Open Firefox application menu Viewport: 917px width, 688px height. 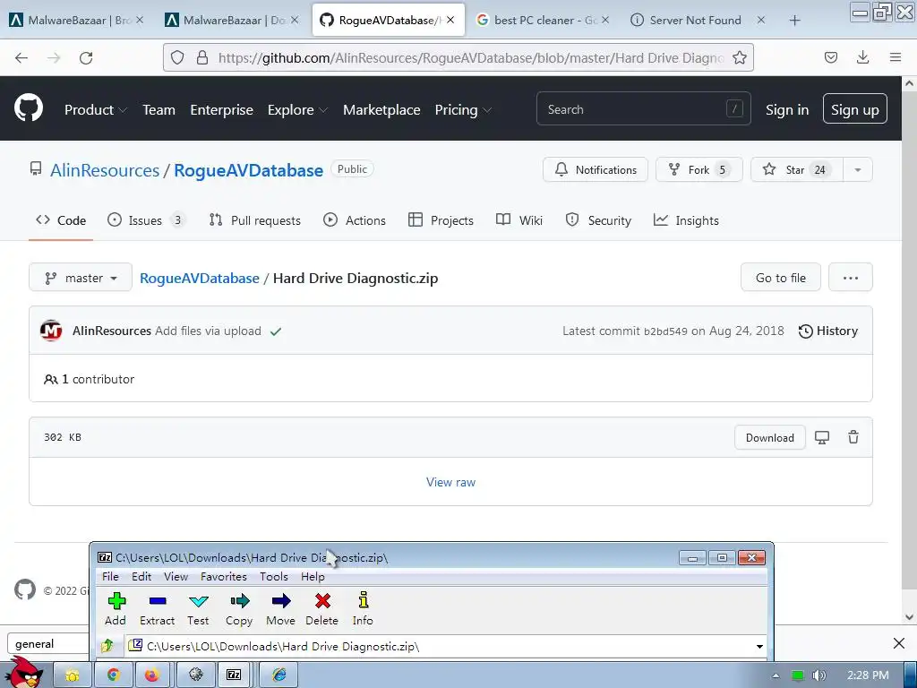(x=895, y=57)
